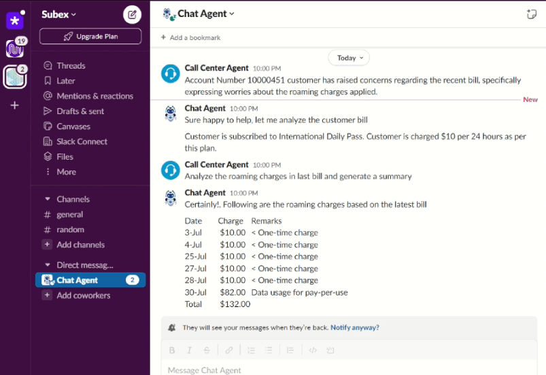Collapse the Channels section
The width and height of the screenshot is (546, 375).
click(x=48, y=199)
